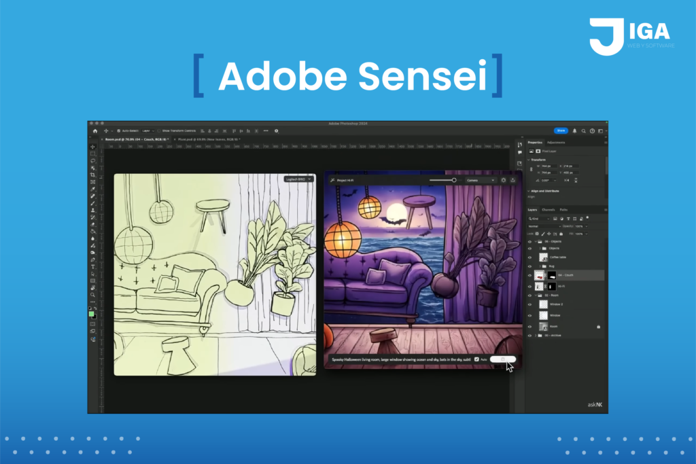Switch to the Plant.psd document tab

(x=209, y=139)
